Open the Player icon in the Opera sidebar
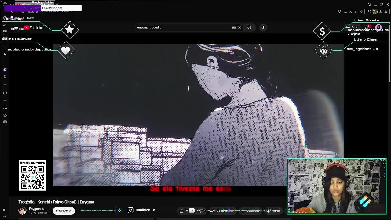 click(5, 93)
